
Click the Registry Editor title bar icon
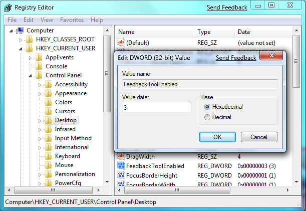8,7
